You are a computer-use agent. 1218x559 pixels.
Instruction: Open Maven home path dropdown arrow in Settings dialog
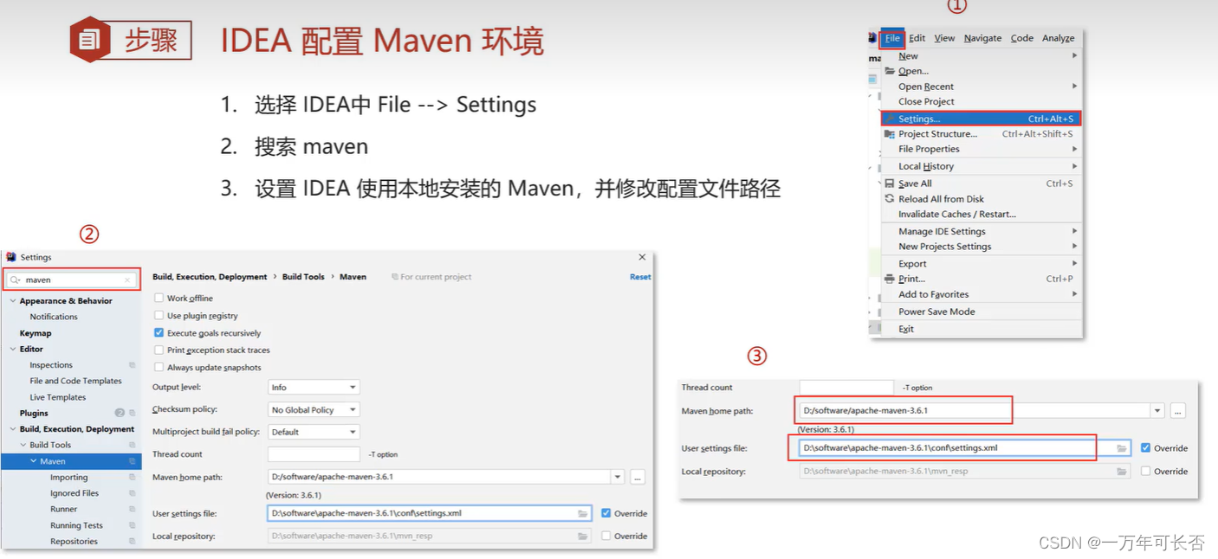(618, 477)
